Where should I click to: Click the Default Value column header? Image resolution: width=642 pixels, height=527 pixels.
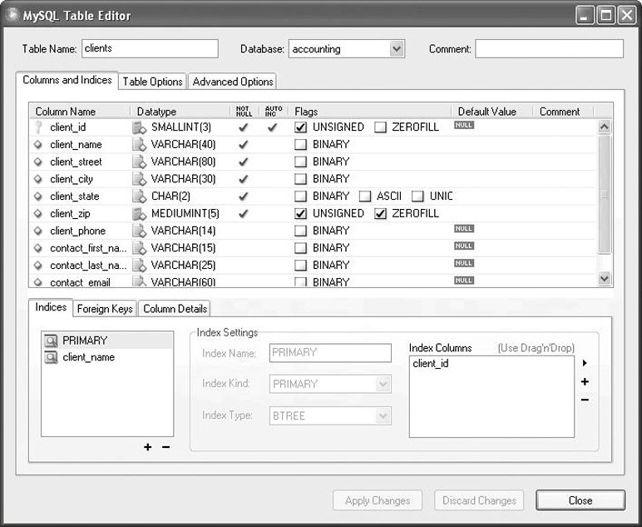coord(491,112)
